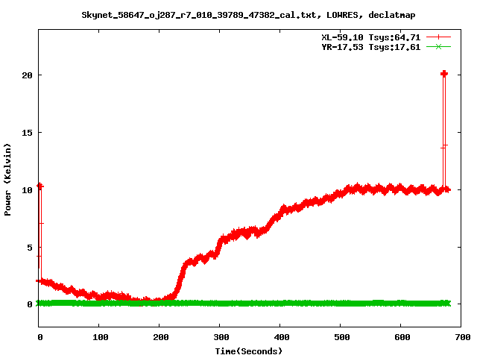The image size is (477, 358).
Task: Click the x-axis tick label 400
Action: [282, 337]
